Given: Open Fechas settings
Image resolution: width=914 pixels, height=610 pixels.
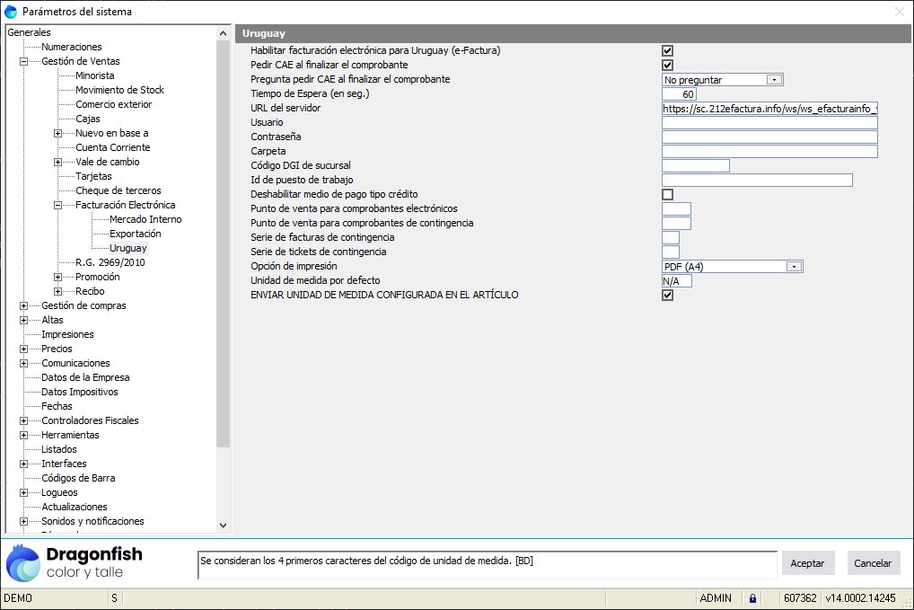Looking at the screenshot, I should (57, 406).
